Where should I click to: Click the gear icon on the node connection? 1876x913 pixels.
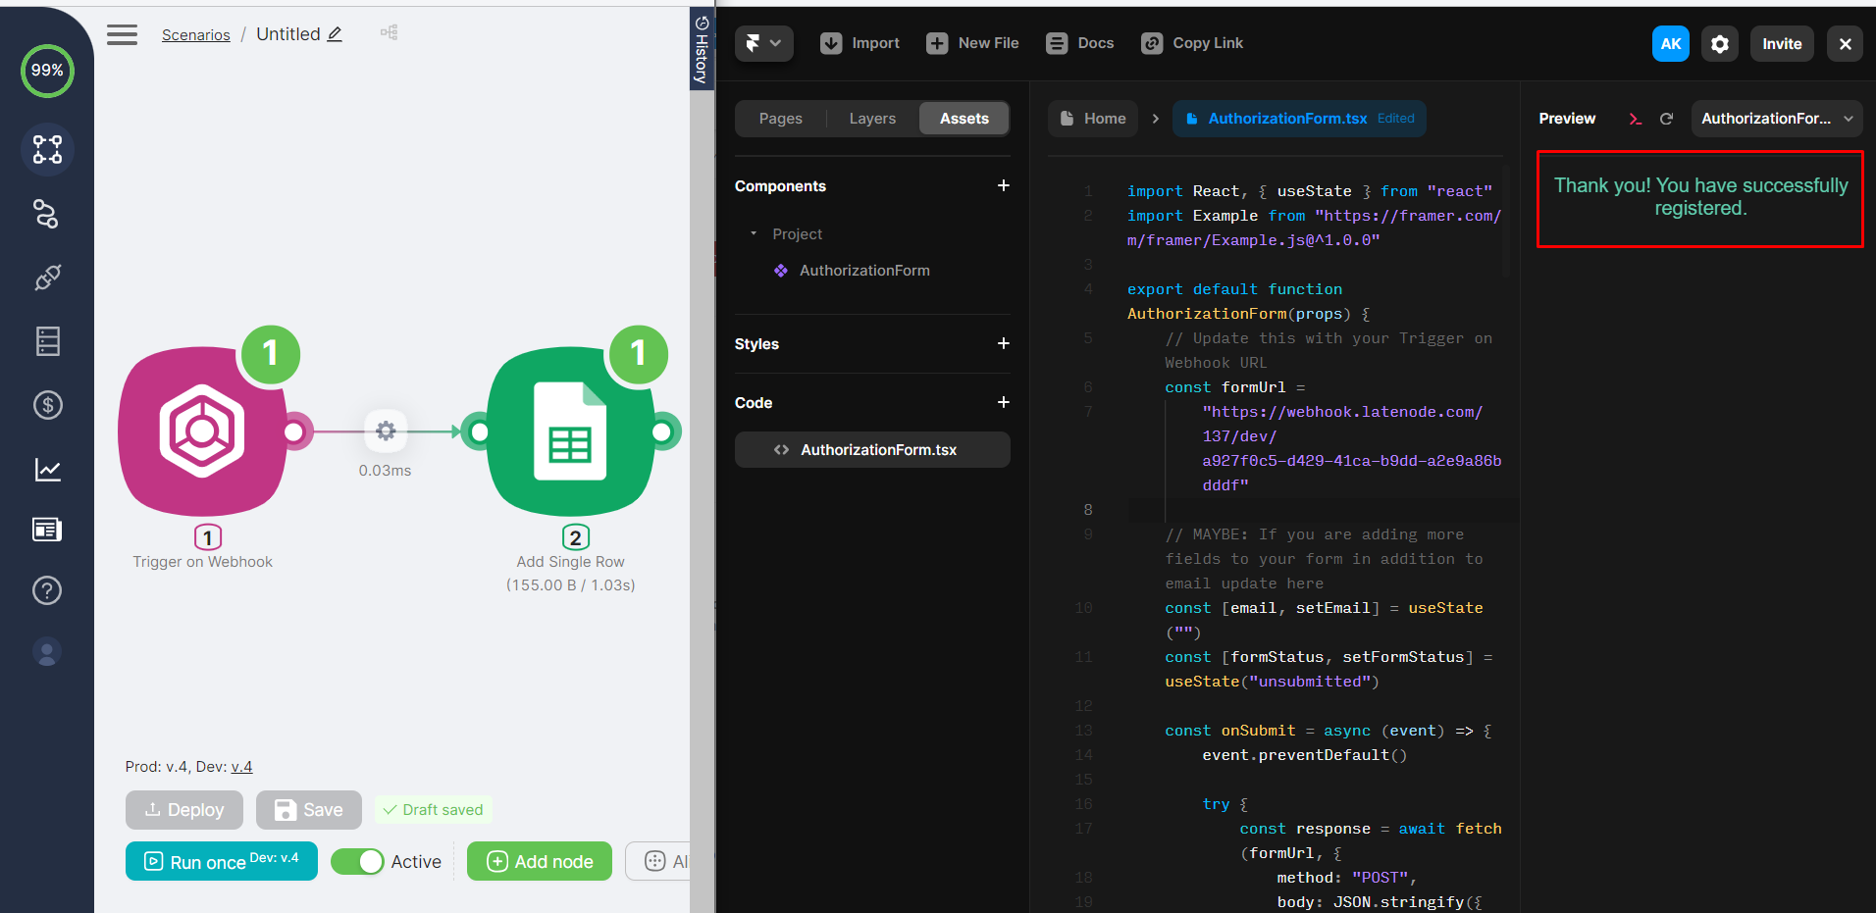(x=386, y=431)
